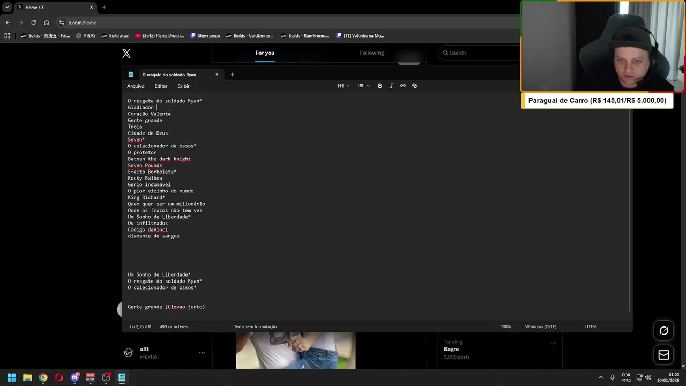
Task: Open the 'Shevi peido' bookmark
Action: point(205,36)
